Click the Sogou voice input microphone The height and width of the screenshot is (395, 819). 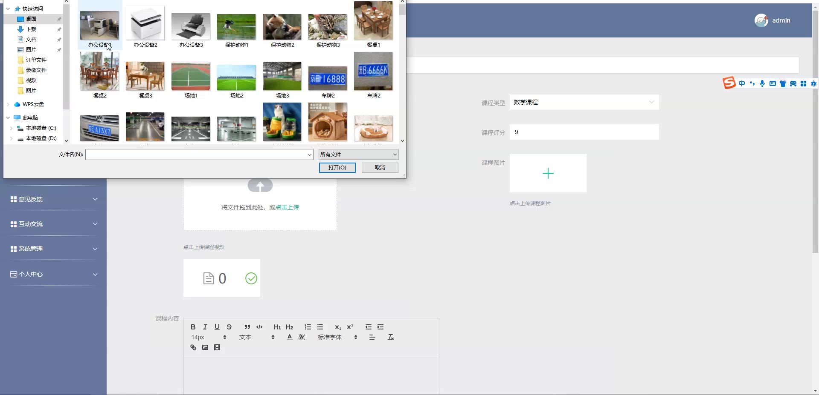coord(762,83)
